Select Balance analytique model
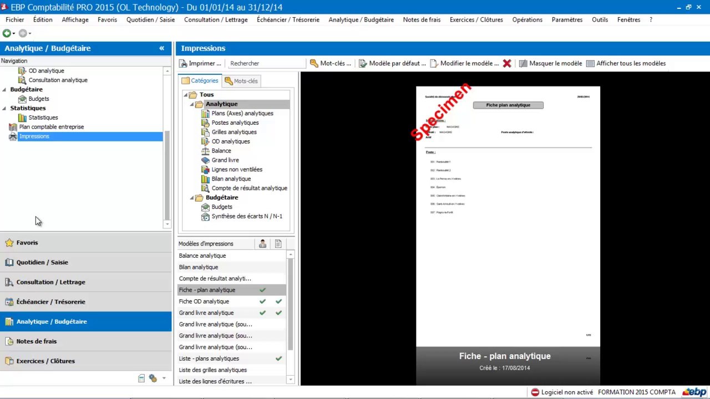Screen dimensions: 710x399 (231, 256)
